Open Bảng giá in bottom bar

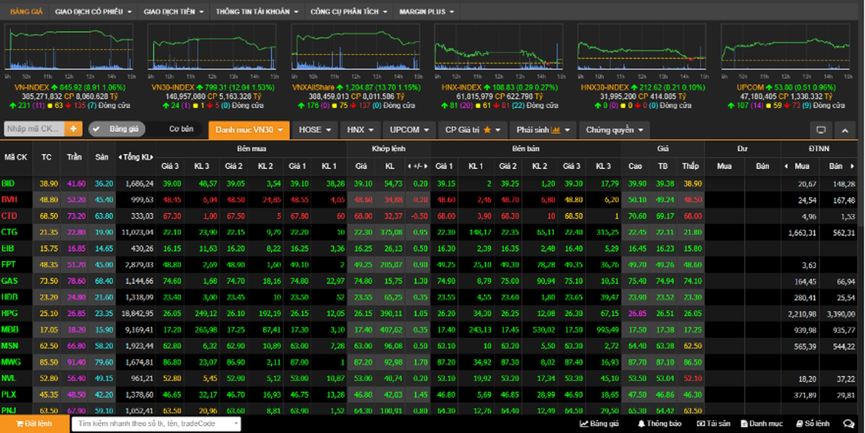pos(599,424)
